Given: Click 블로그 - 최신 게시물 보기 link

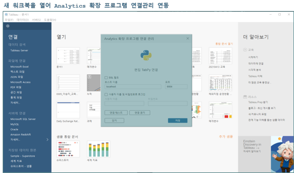Looking at the screenshot, I should 262,108.
